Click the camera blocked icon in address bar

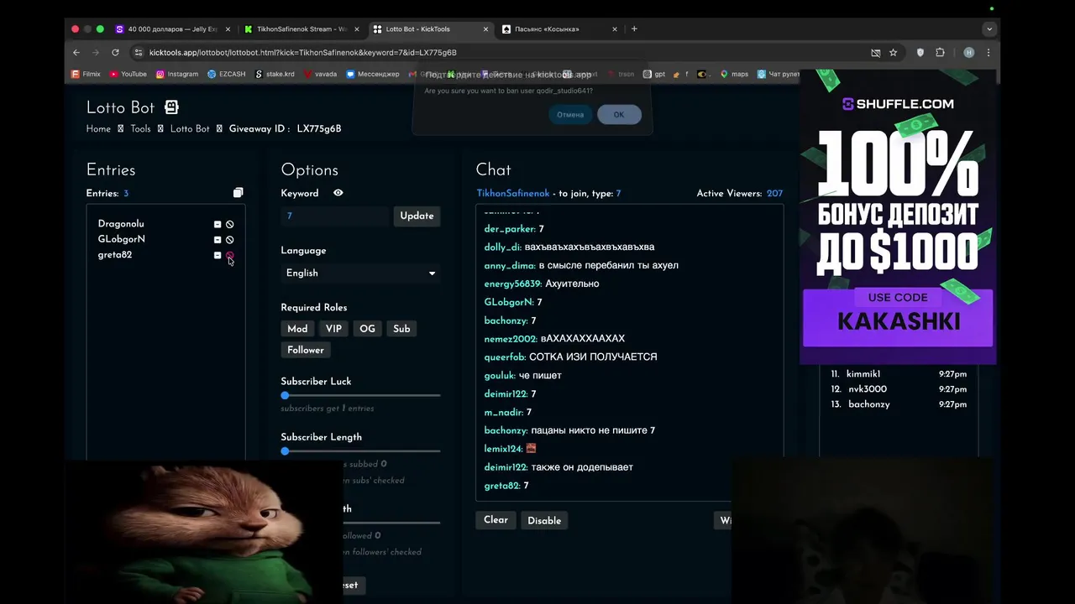coord(875,52)
